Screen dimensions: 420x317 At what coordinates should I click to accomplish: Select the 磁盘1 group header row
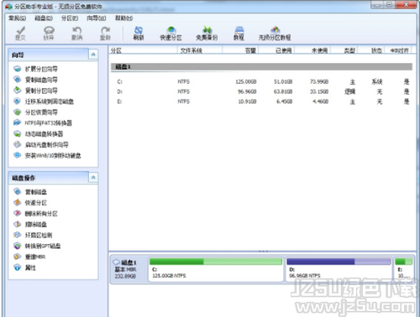coord(261,66)
